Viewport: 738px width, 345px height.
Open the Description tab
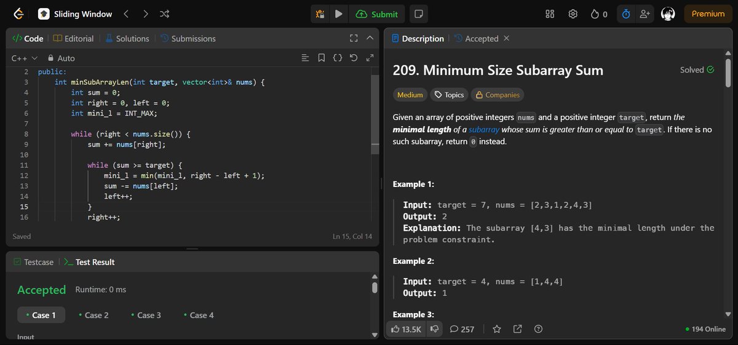[418, 38]
